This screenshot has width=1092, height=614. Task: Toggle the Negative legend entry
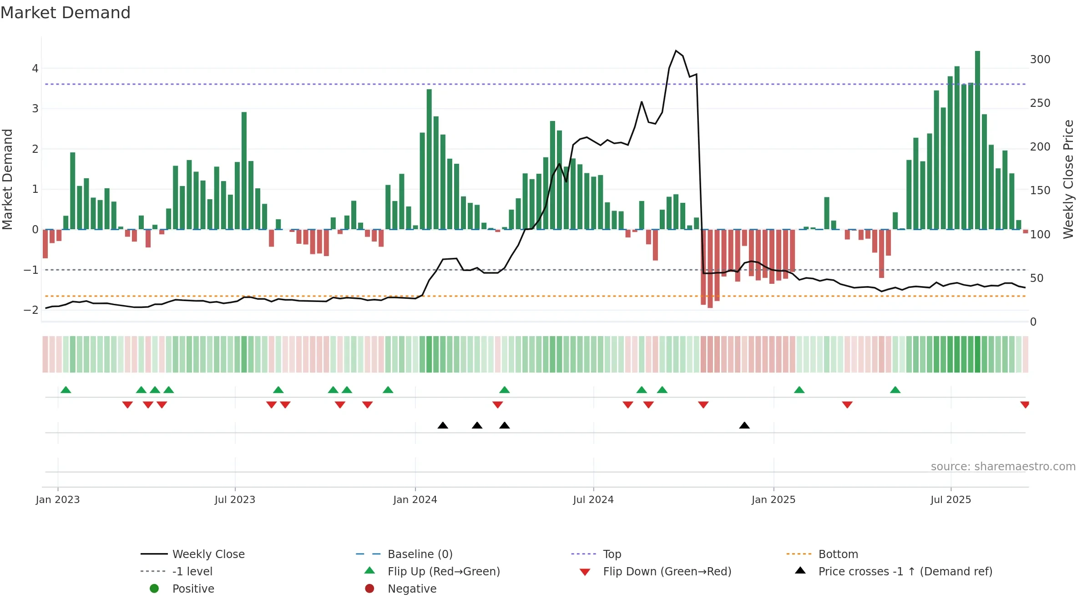pyautogui.click(x=401, y=589)
